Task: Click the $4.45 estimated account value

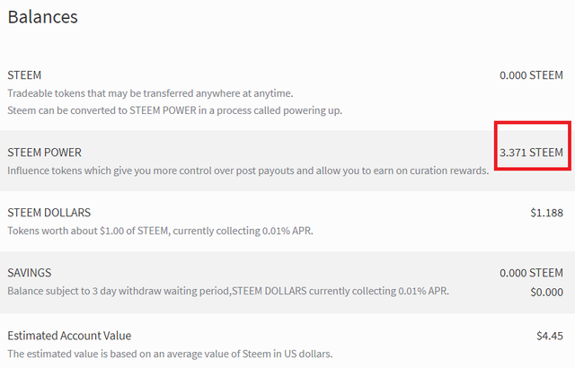Action: tap(550, 336)
